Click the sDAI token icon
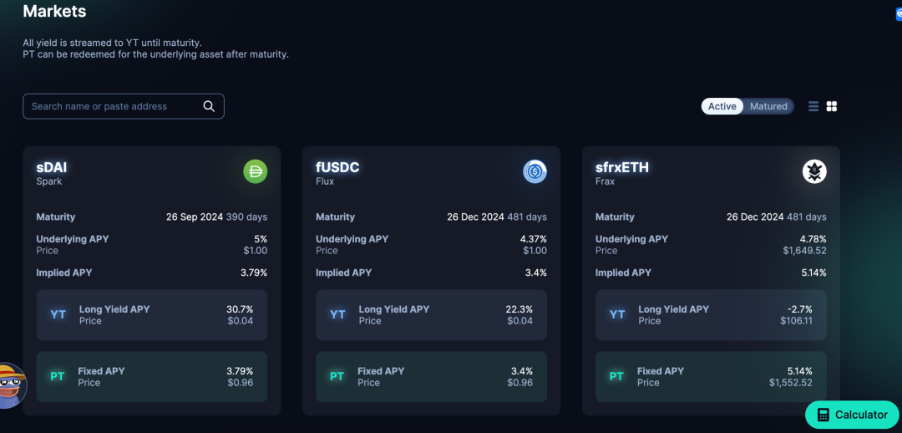The width and height of the screenshot is (902, 433). click(255, 172)
